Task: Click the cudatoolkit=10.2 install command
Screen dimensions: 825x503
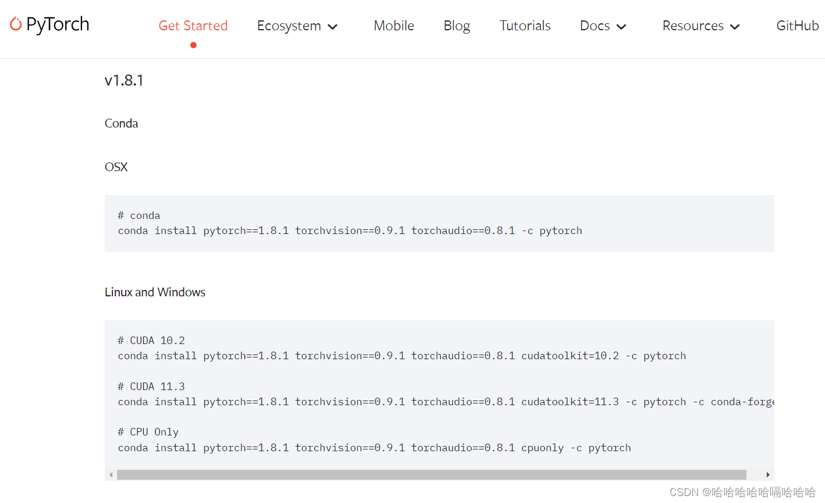Action: pyautogui.click(x=402, y=356)
